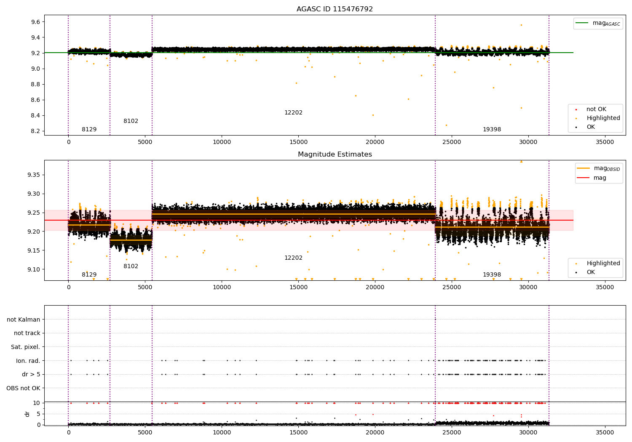Click the 9.25 y-axis tick label
This screenshot has height=442, width=632.
coord(34,213)
